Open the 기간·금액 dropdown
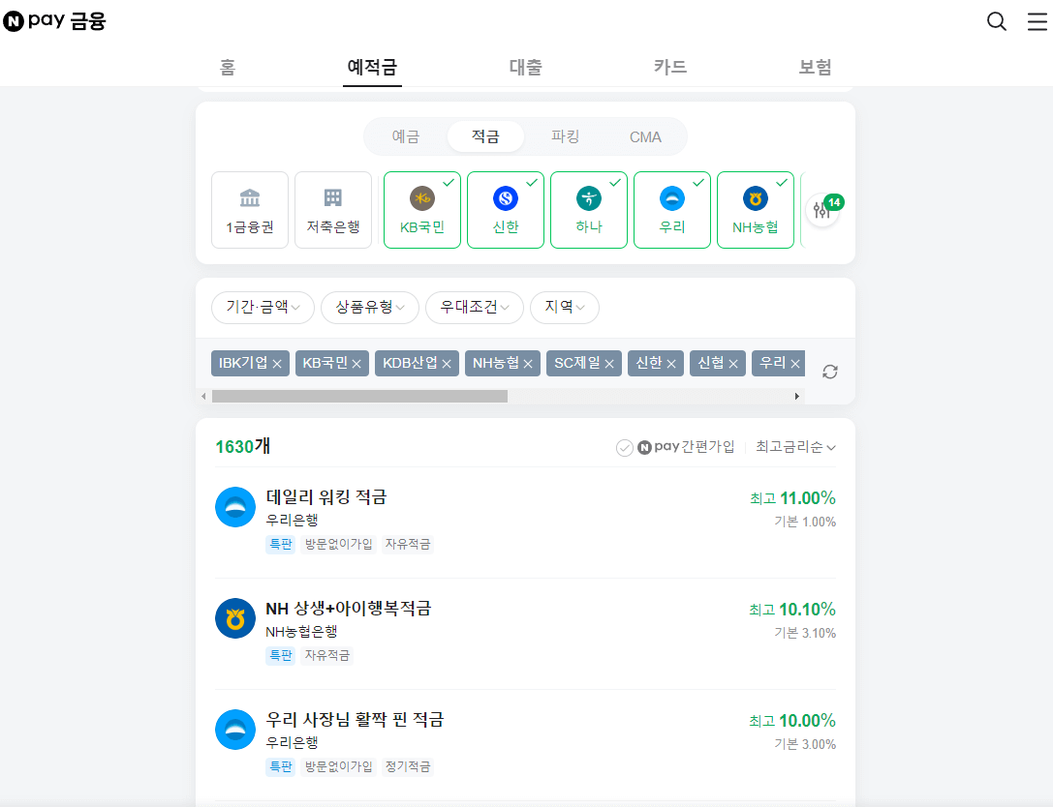1053x807 pixels. tap(262, 307)
